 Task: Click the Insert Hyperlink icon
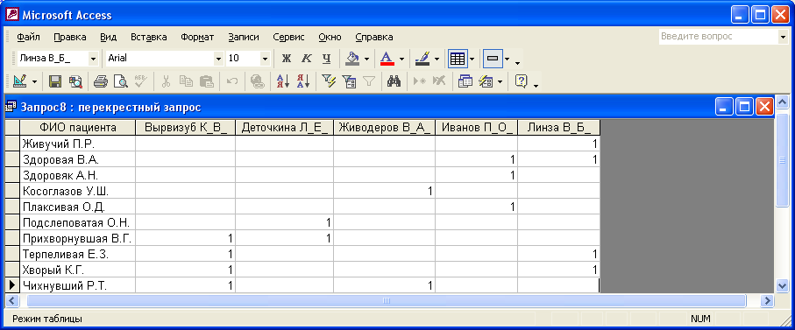click(x=258, y=81)
